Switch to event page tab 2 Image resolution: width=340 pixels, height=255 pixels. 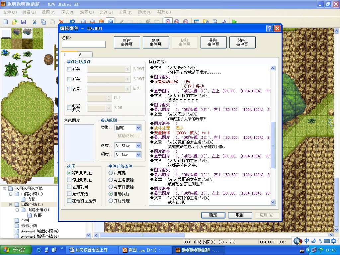click(x=85, y=55)
